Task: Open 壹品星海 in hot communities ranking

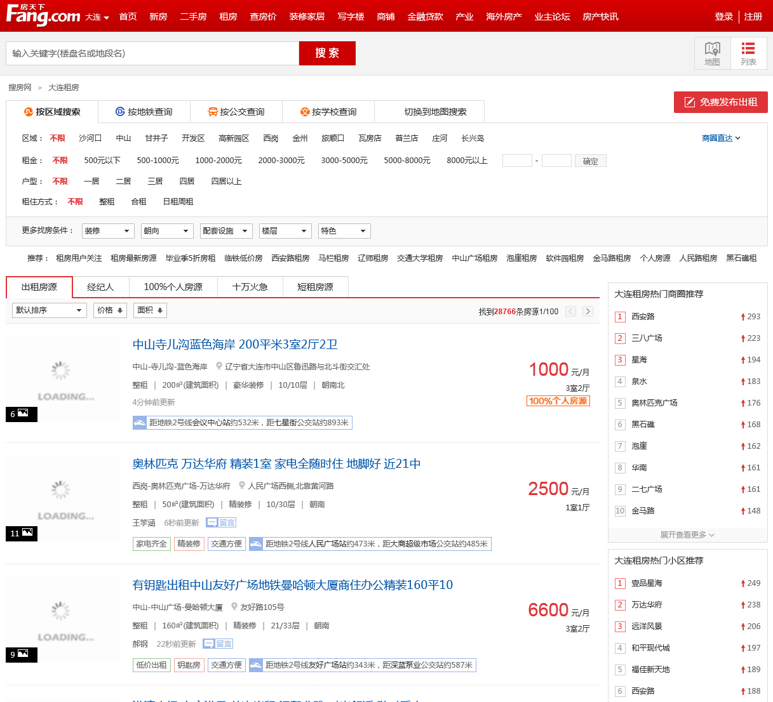Action: [647, 583]
